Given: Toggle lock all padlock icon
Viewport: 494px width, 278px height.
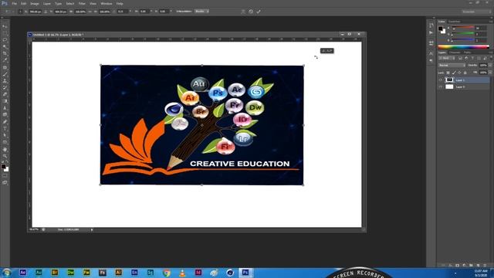Looking at the screenshot, I should click(x=465, y=73).
